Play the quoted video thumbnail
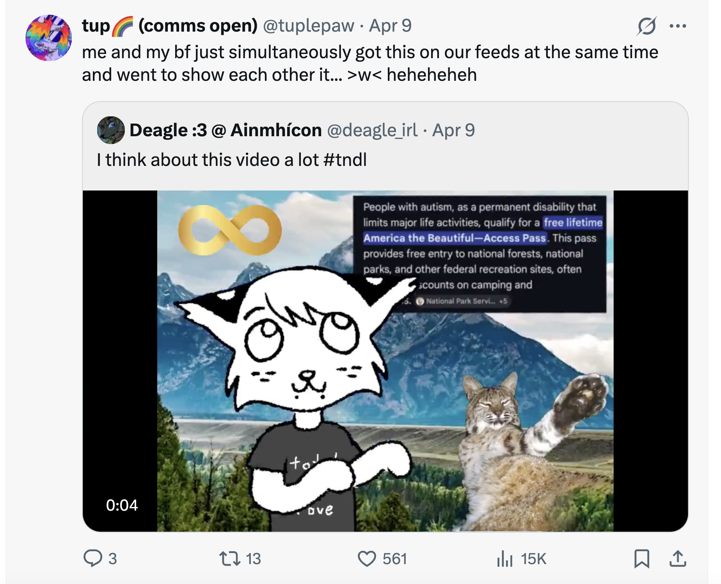Image resolution: width=721 pixels, height=584 pixels. 385,361
